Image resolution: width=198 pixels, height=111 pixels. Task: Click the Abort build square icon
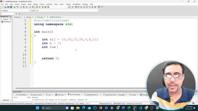48,7
